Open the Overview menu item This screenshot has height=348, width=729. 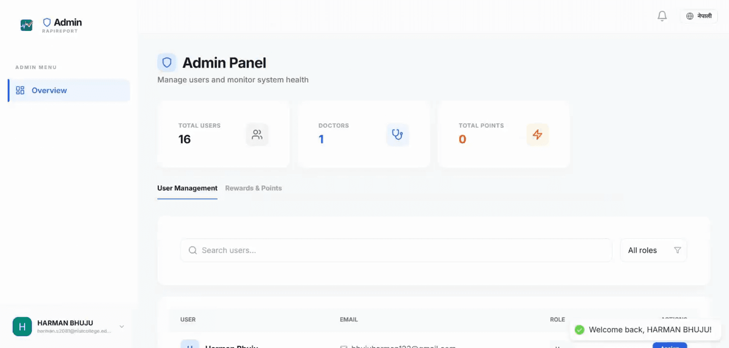click(x=69, y=90)
